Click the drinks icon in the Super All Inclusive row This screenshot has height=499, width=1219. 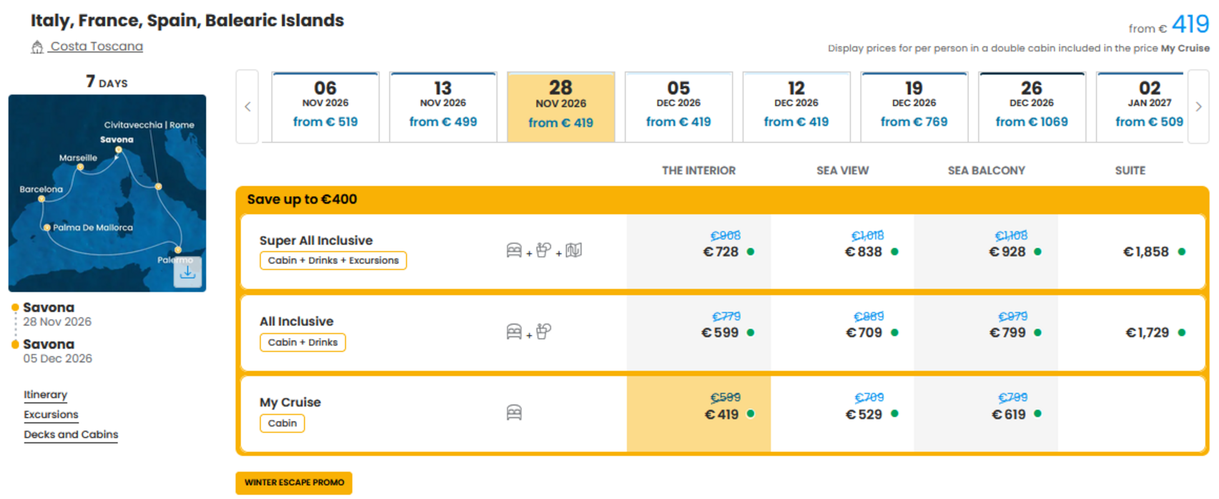[x=544, y=251]
